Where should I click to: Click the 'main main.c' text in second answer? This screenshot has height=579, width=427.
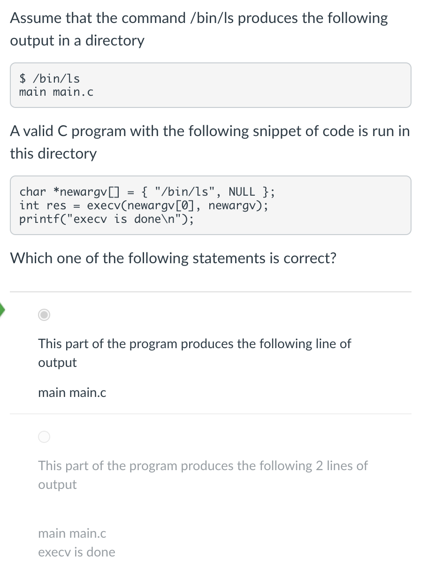click(x=72, y=533)
